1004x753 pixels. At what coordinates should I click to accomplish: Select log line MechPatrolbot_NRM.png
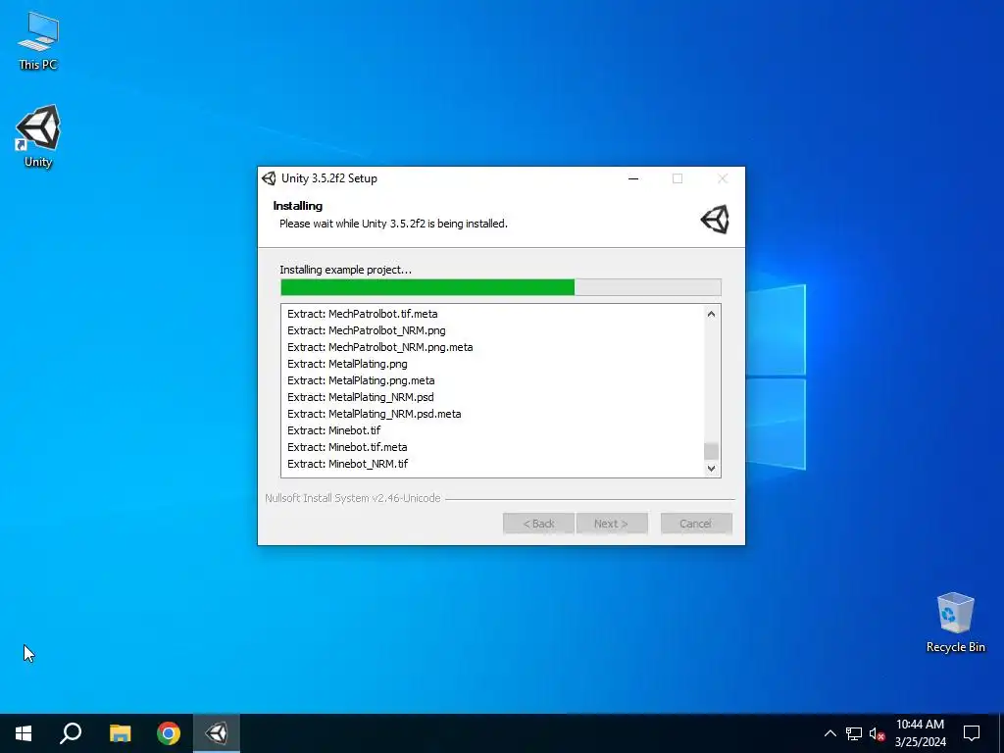[367, 330]
